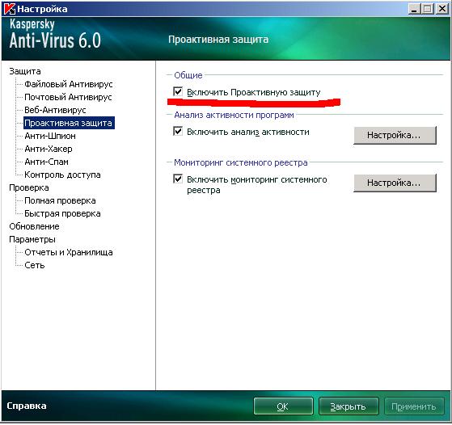Click 'Включить анализ активности' label text

click(x=248, y=132)
